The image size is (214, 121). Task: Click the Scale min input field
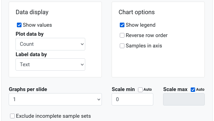pos(132,99)
